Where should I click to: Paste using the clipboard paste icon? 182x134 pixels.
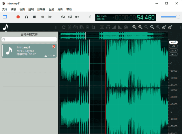pos(81,27)
